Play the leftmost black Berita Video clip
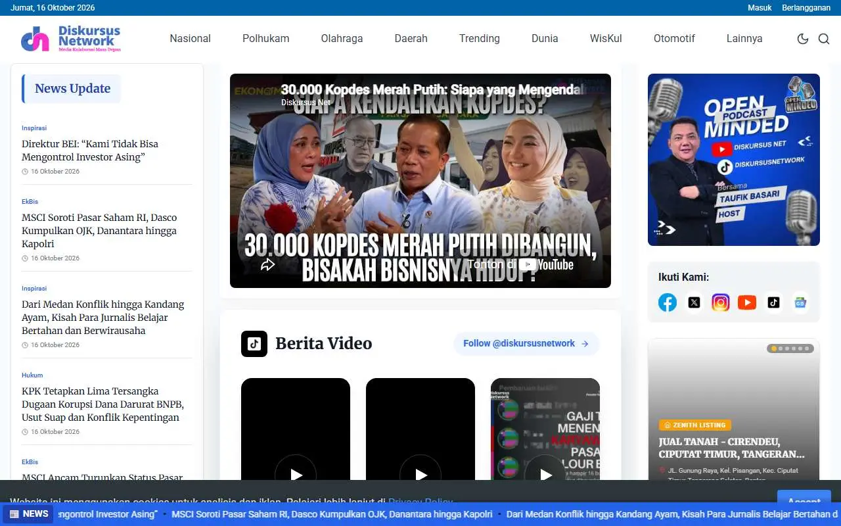 click(296, 475)
